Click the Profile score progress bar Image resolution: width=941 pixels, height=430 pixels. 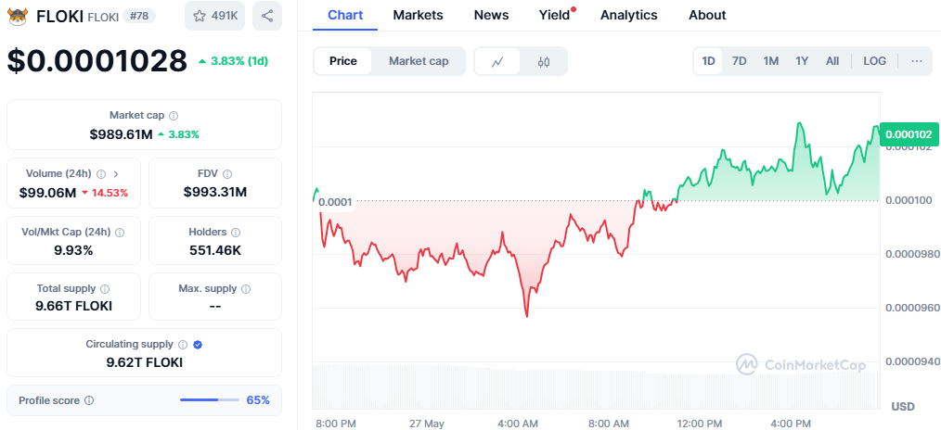(x=210, y=400)
